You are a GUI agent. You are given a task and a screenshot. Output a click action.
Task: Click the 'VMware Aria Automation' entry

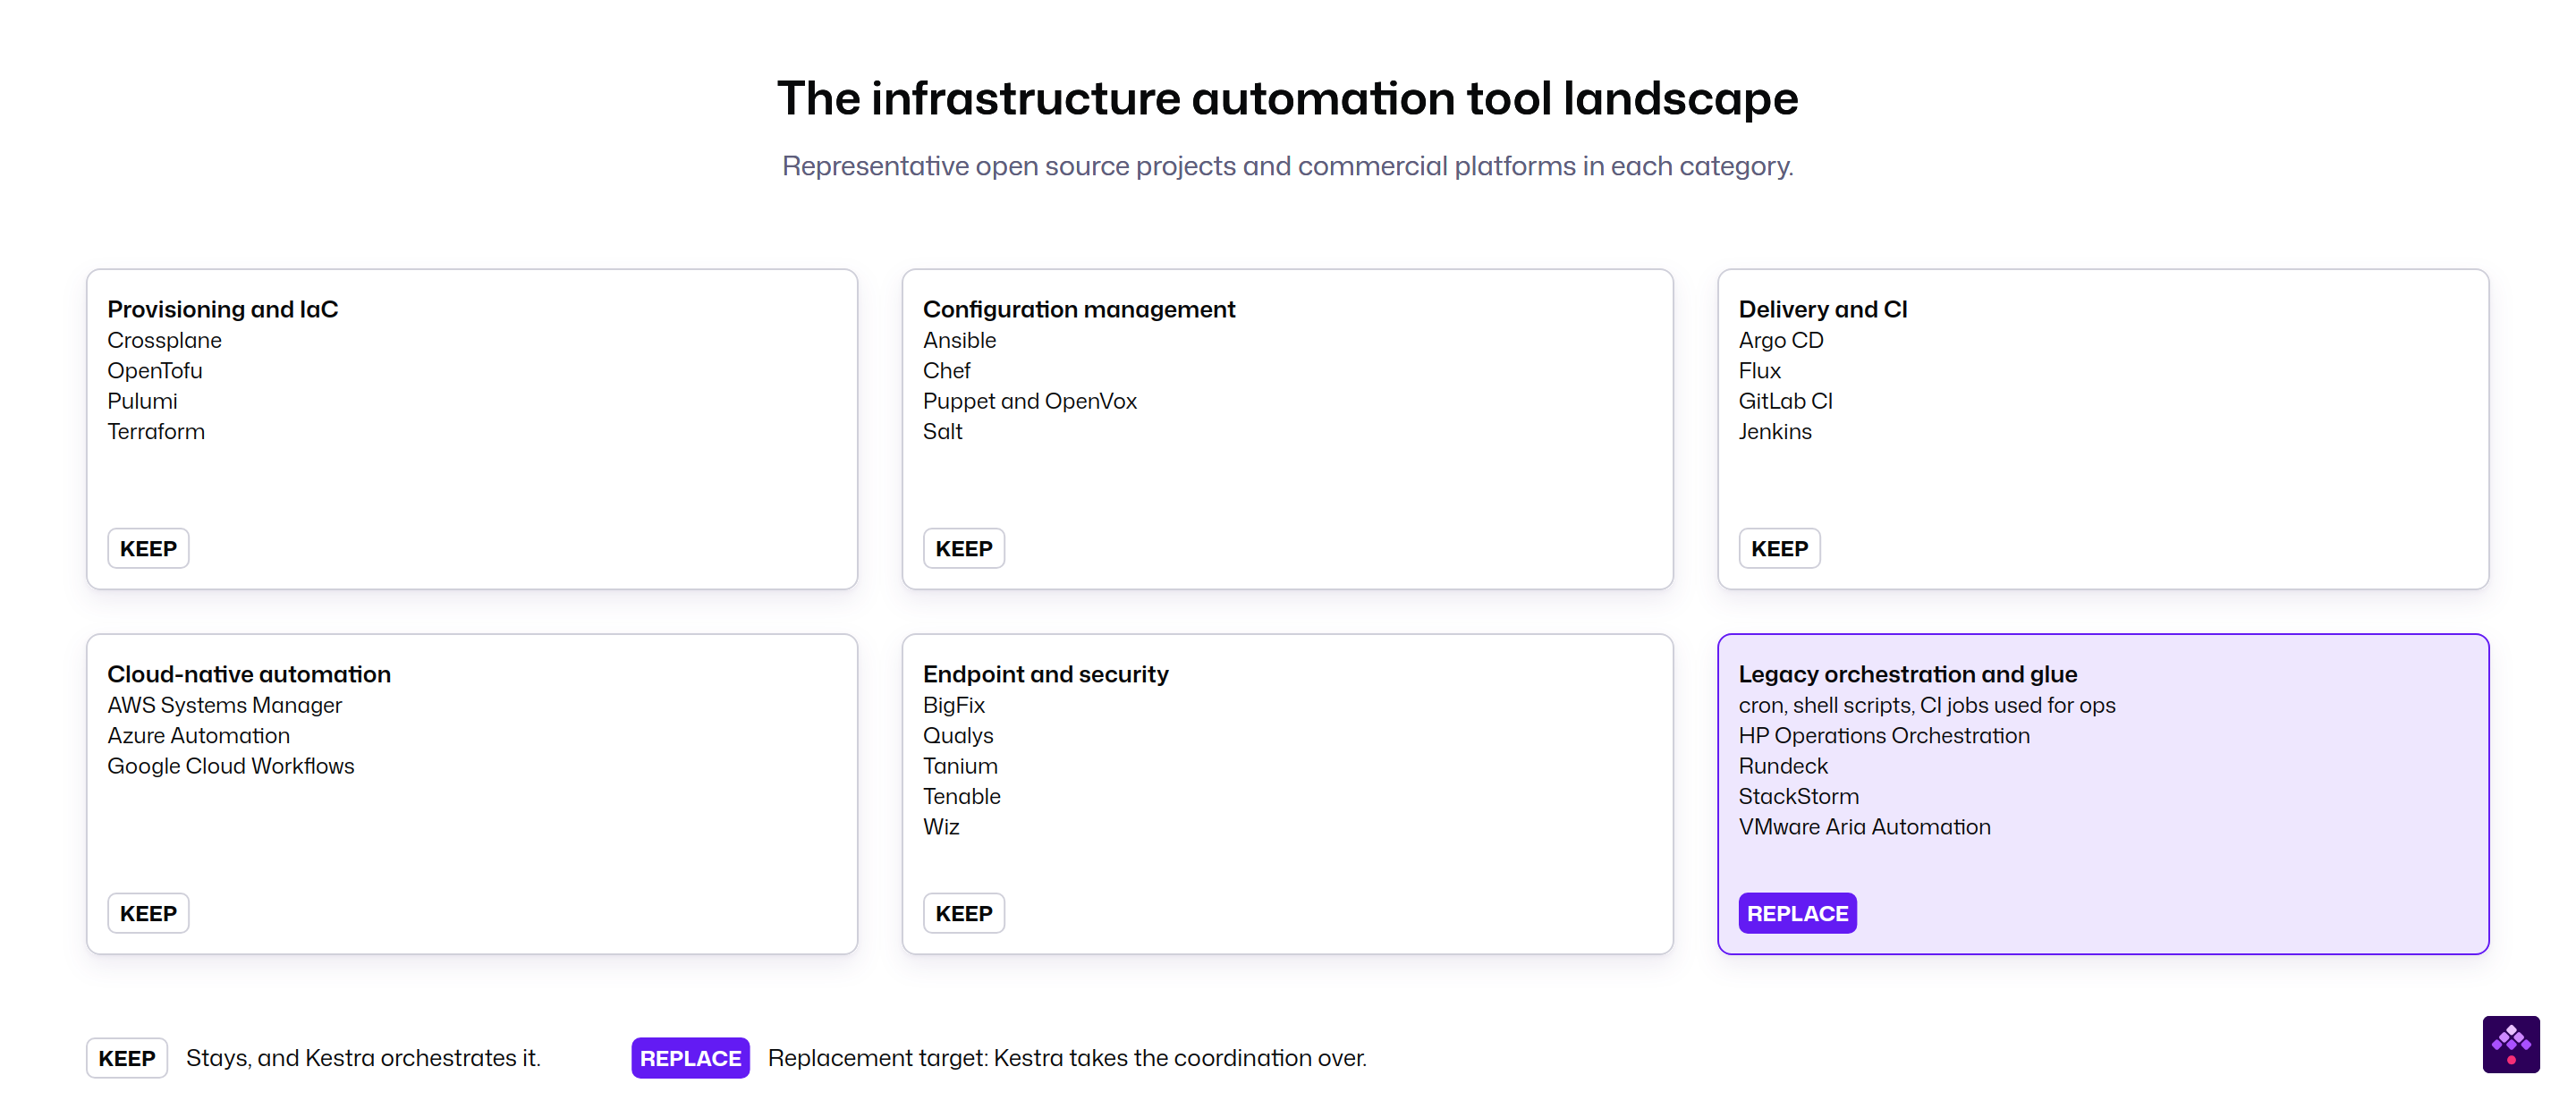1865,828
